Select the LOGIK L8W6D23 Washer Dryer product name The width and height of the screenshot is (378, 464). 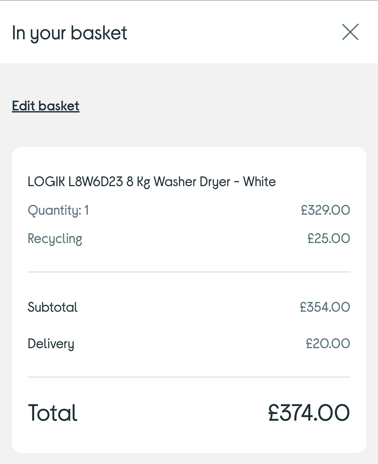(151, 182)
